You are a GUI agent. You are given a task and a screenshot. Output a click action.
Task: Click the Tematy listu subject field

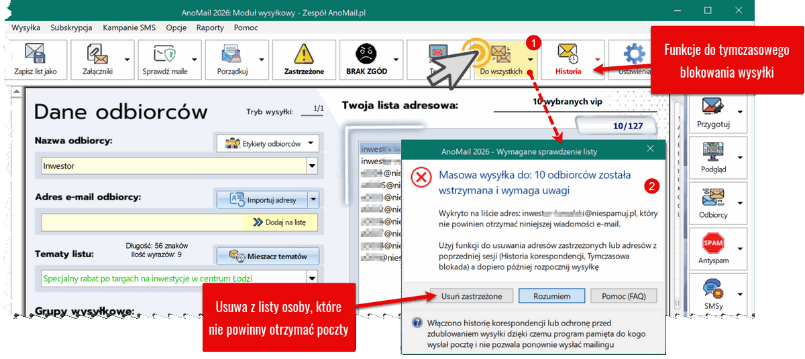(174, 277)
